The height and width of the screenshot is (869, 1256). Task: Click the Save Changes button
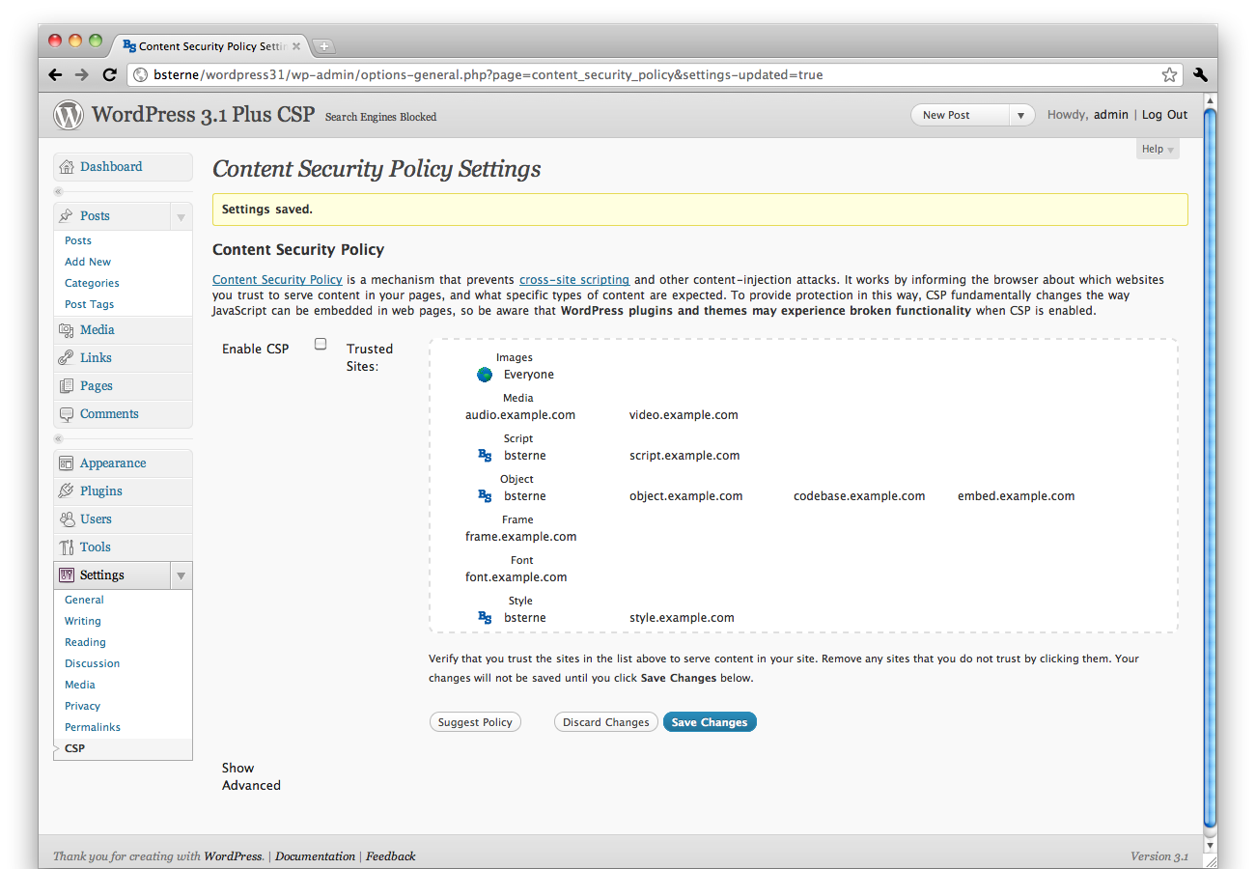[710, 722]
